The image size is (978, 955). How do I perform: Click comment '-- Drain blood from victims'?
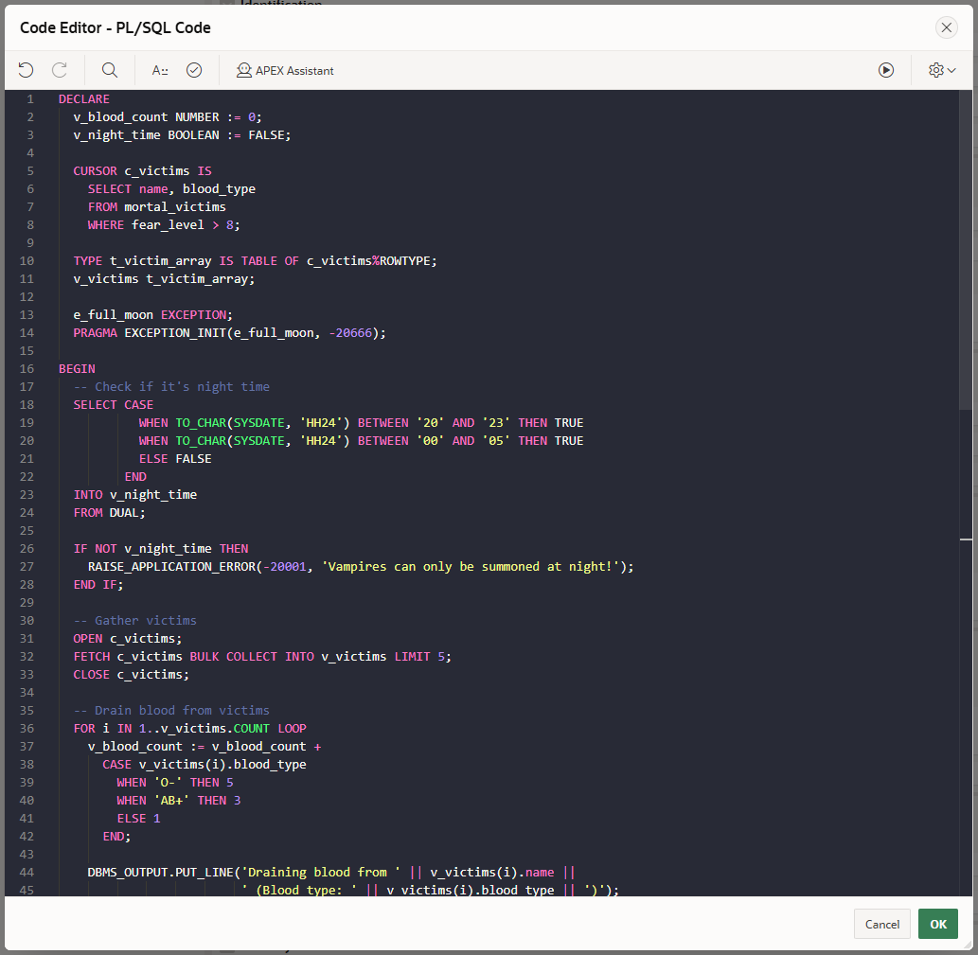pos(171,711)
